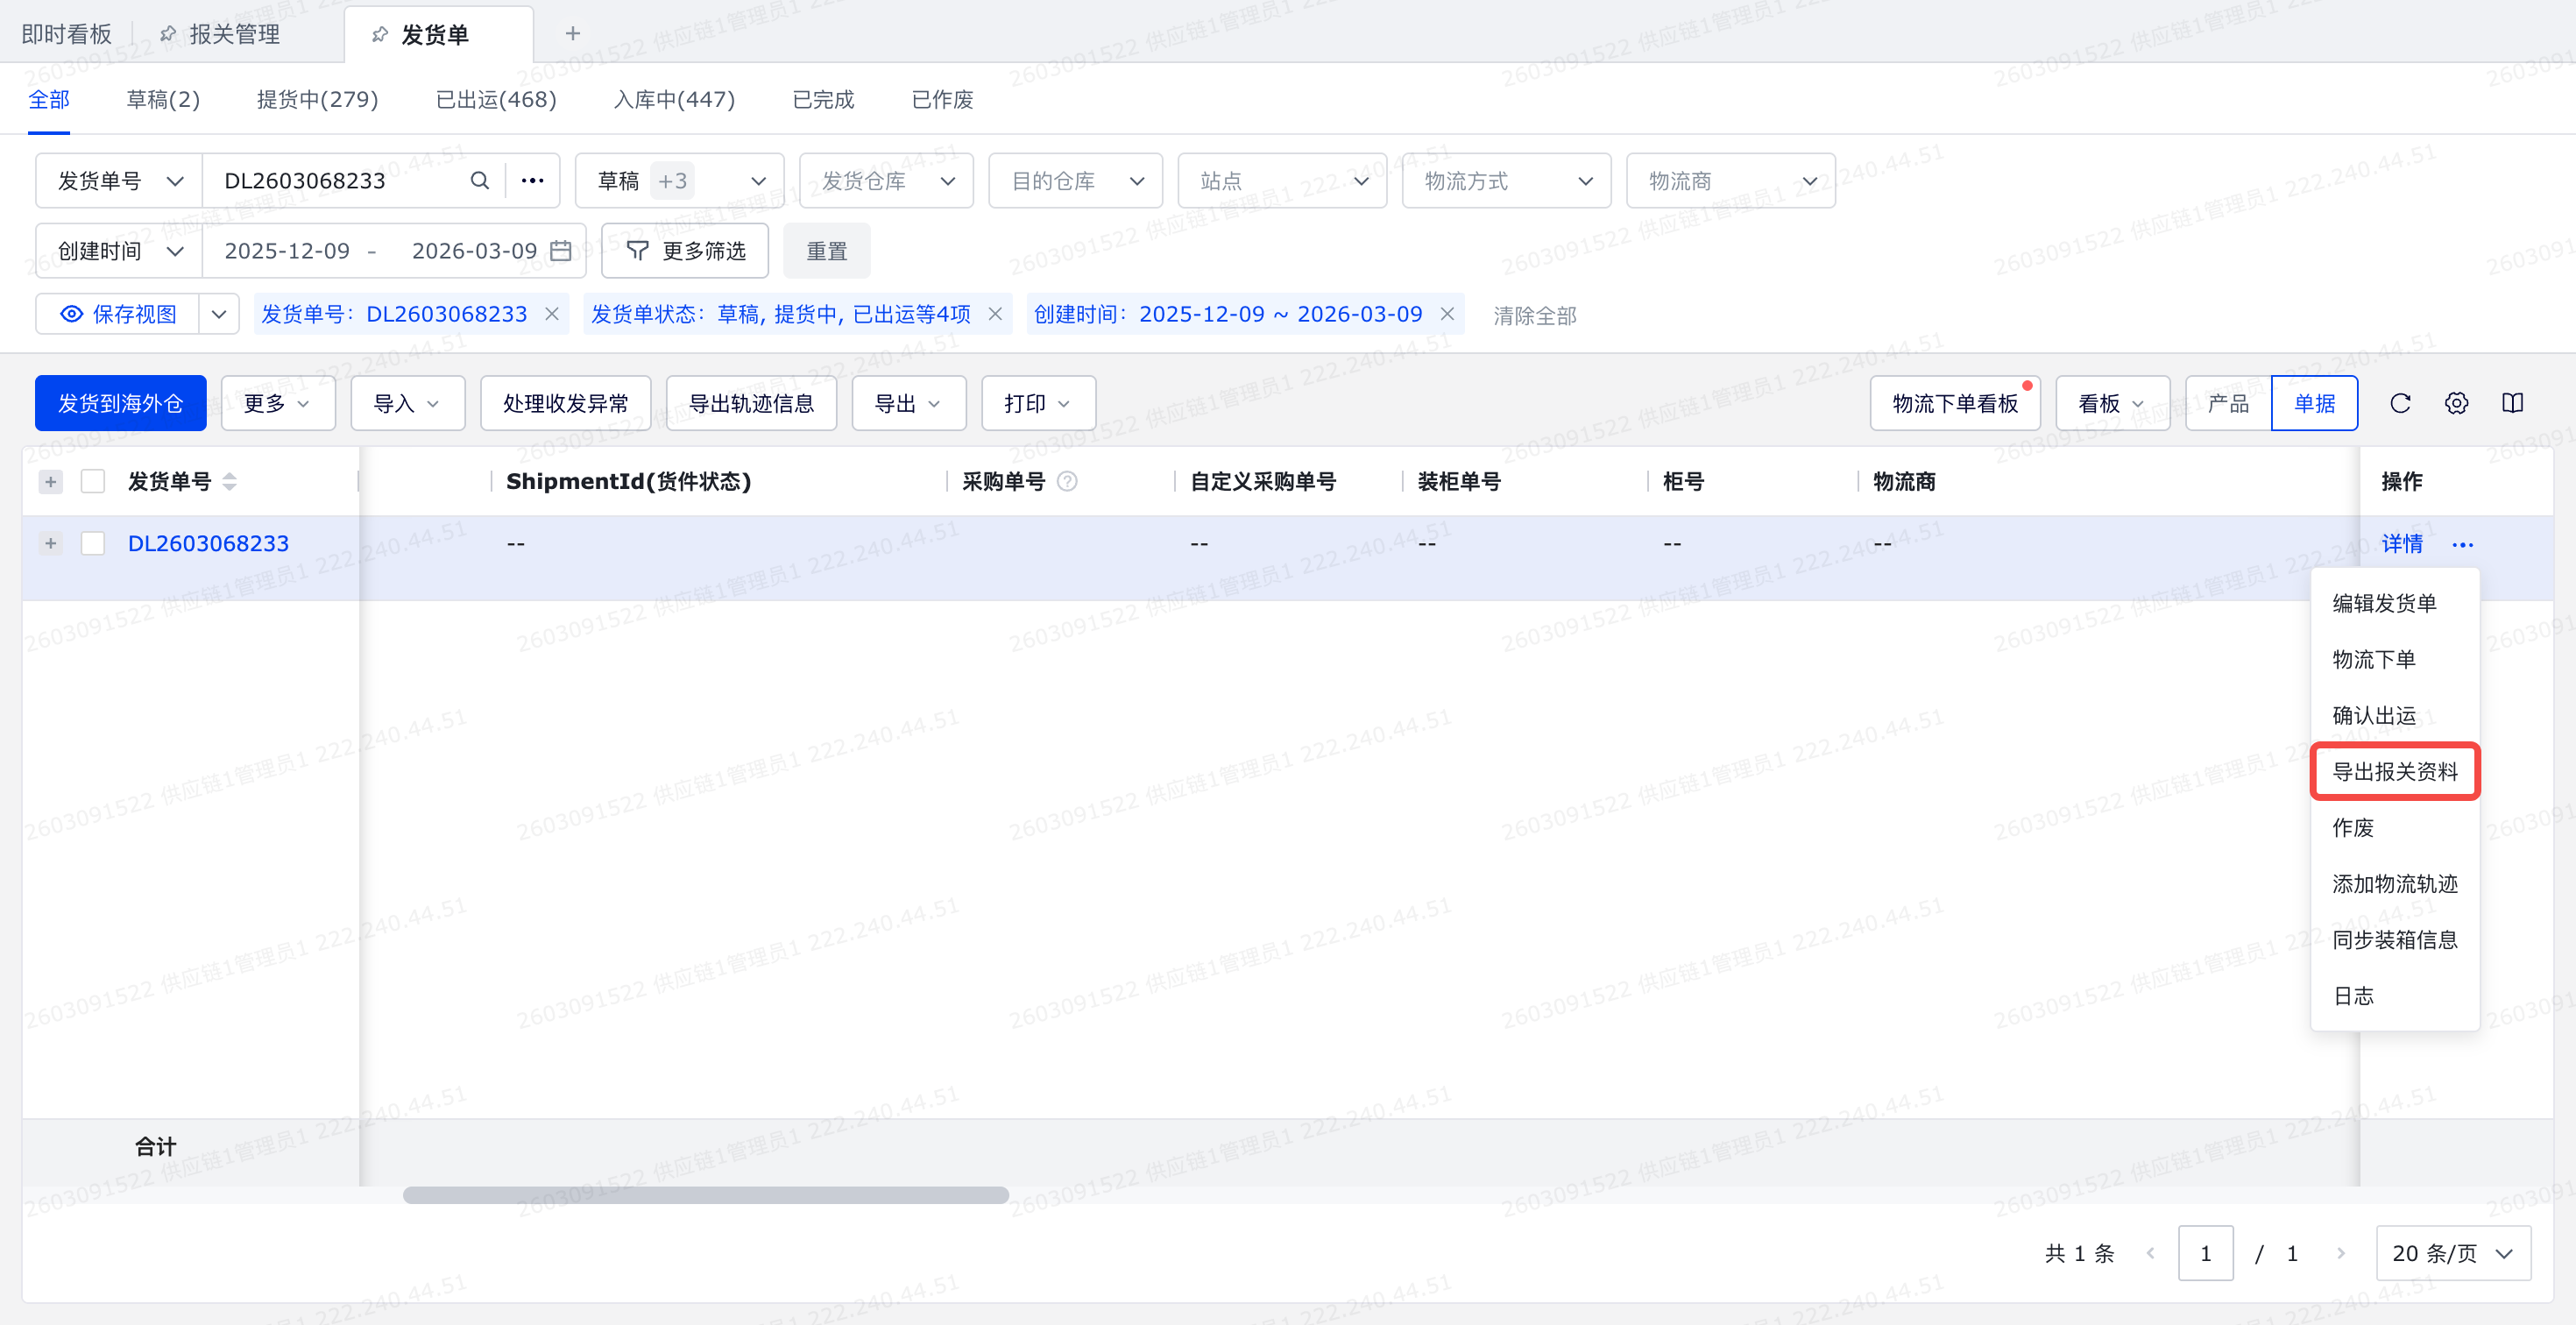
Task: Remove the 发货单号 filter tag via X
Action: click(x=552, y=314)
